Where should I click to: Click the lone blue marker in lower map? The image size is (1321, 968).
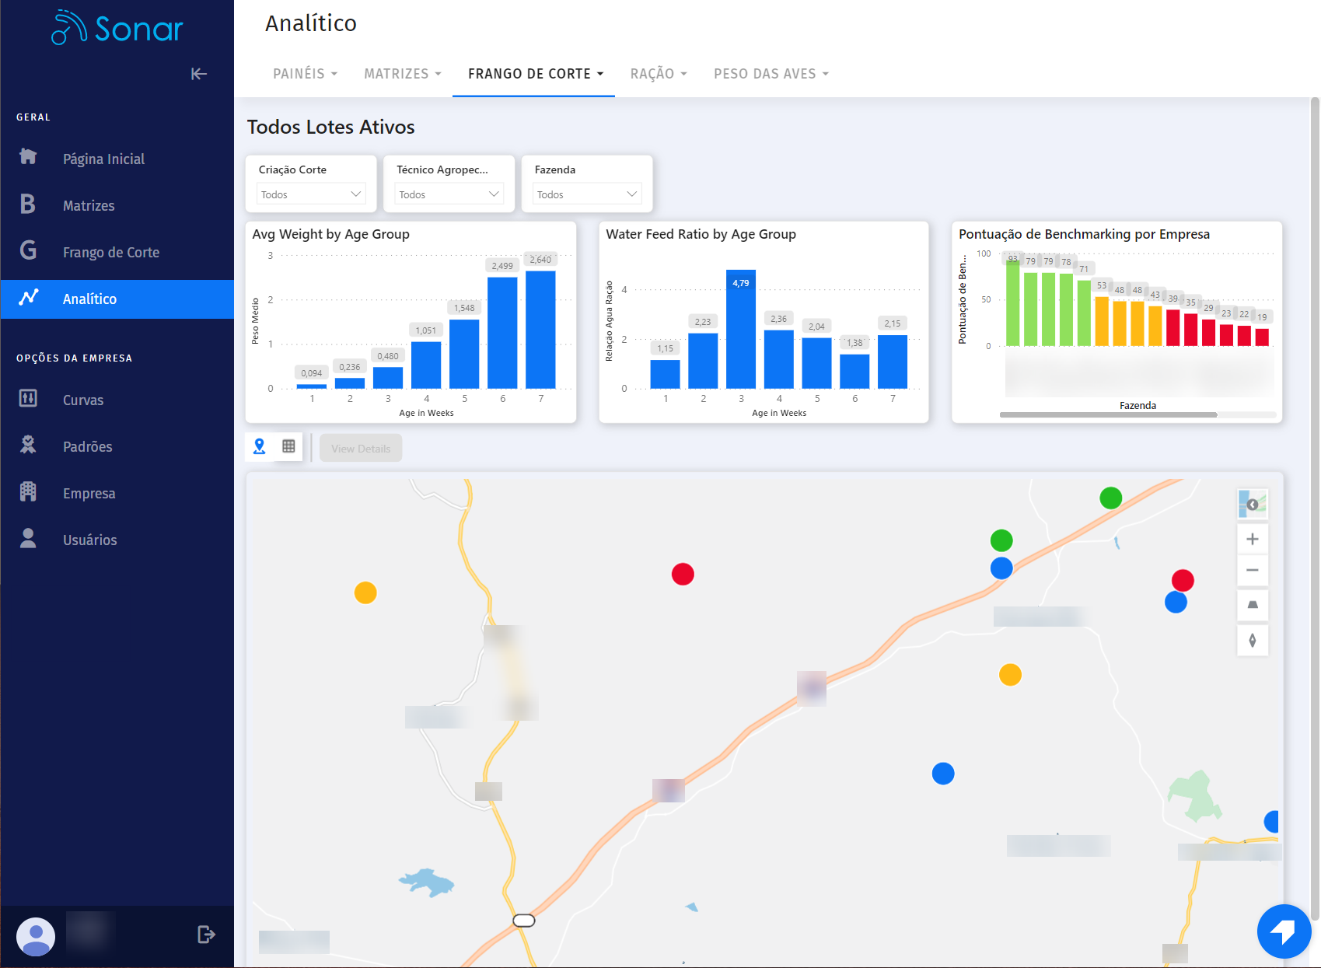942,773
